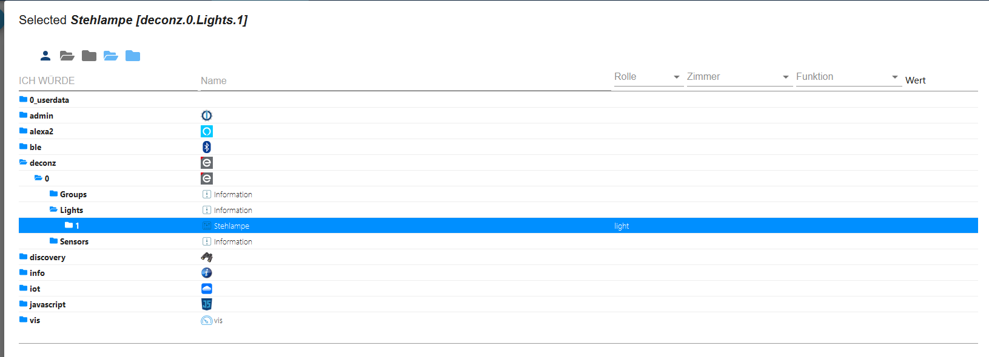
Task: Click the Bluetooth icon in ble row
Action: (x=207, y=147)
